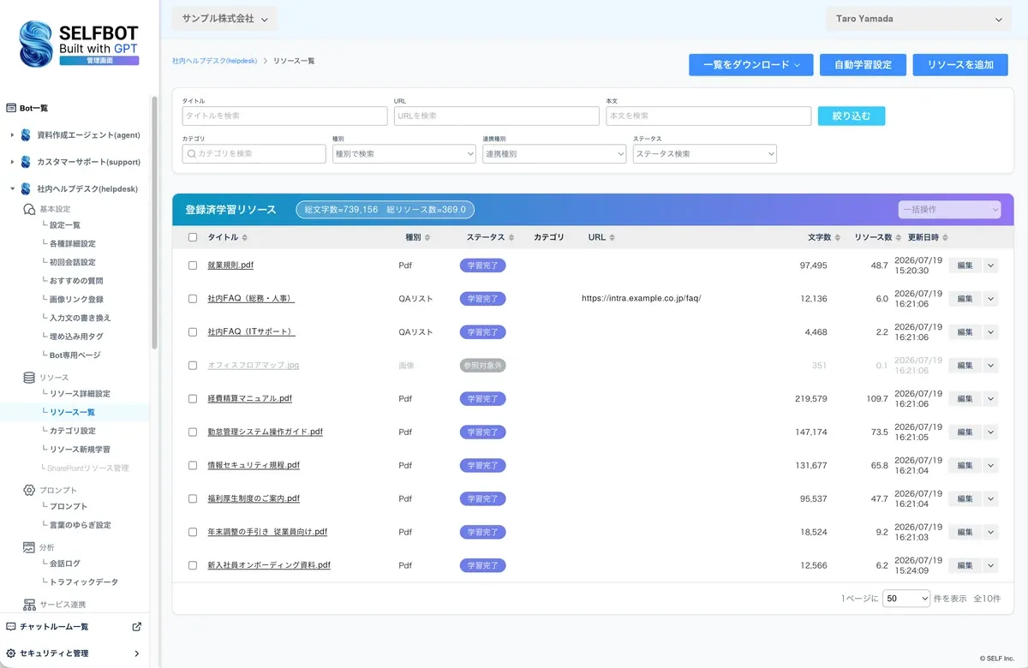Screen dimensions: 1028x668
Task: Select the 社内FAQ（総務・人事） row checkbox
Action: (193, 299)
